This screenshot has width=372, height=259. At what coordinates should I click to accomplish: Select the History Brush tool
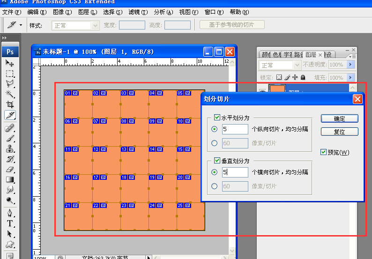tap(10, 159)
